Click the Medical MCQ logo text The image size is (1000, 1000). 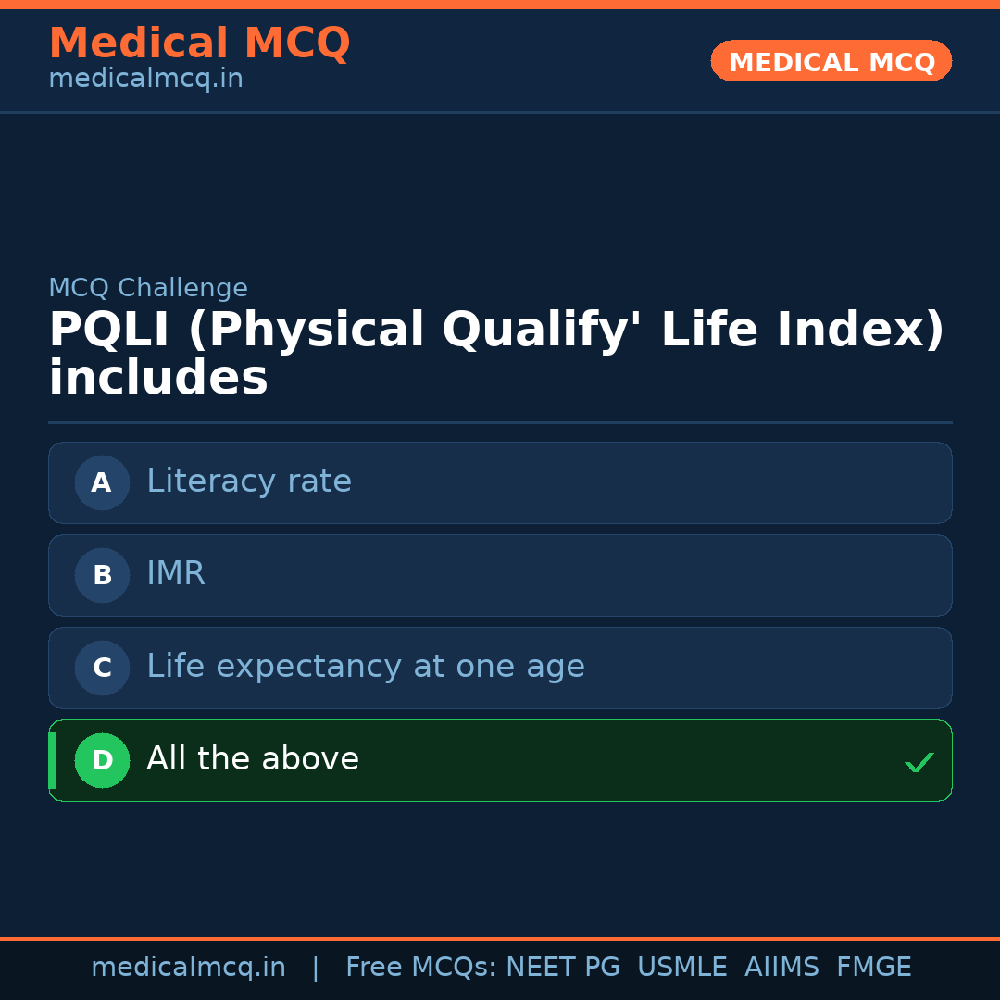199,44
